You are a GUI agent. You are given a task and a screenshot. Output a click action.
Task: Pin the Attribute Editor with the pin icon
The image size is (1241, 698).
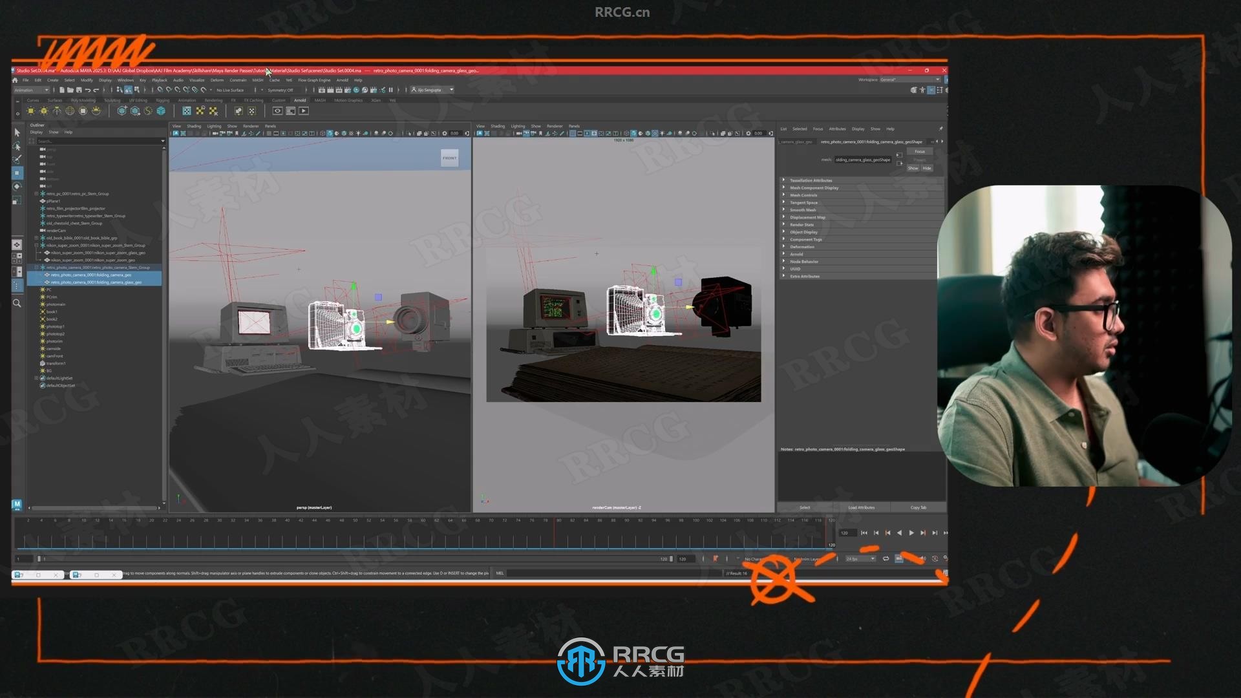point(940,129)
